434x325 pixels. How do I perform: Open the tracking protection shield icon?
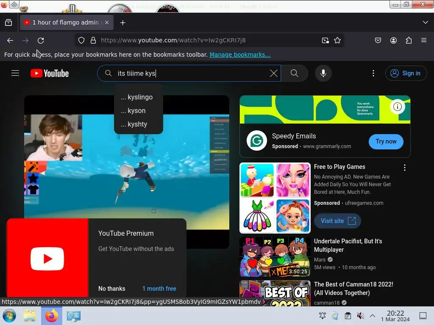click(x=81, y=40)
